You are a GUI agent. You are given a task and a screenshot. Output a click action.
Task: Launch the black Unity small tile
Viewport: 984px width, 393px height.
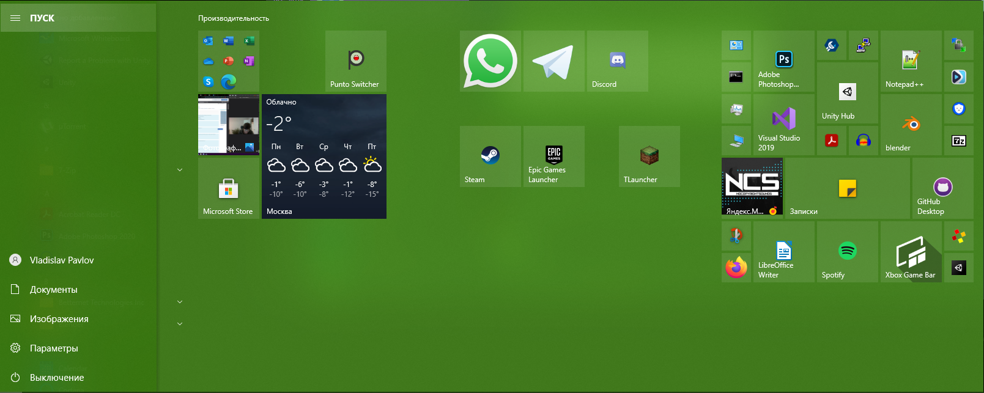(x=959, y=268)
